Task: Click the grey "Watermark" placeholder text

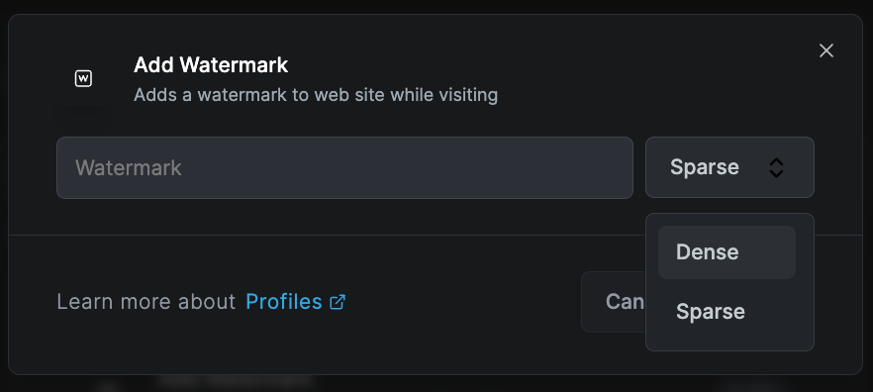Action: click(129, 167)
